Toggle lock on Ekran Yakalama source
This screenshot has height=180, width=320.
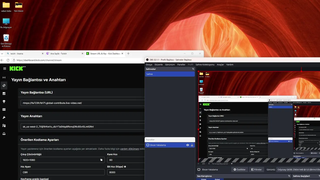click(192, 145)
